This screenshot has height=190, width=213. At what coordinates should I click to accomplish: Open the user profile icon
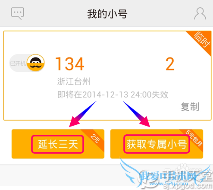coord(200,13)
